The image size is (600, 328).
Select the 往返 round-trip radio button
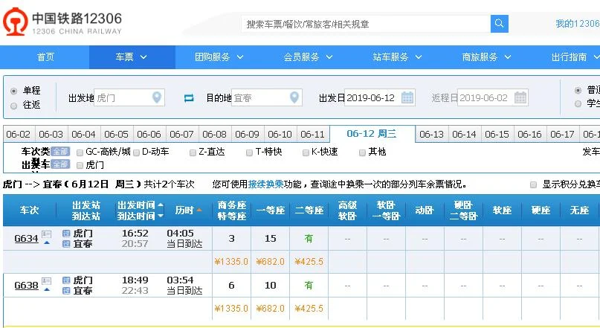point(14,106)
